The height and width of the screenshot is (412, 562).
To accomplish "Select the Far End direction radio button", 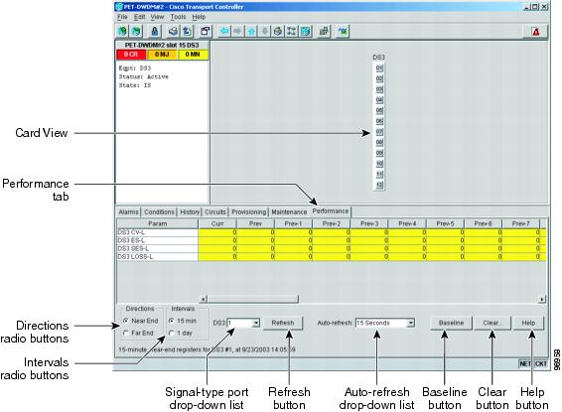I will [x=126, y=333].
